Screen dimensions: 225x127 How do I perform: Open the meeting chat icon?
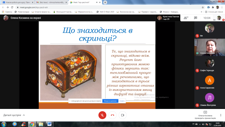[x=195, y=18]
